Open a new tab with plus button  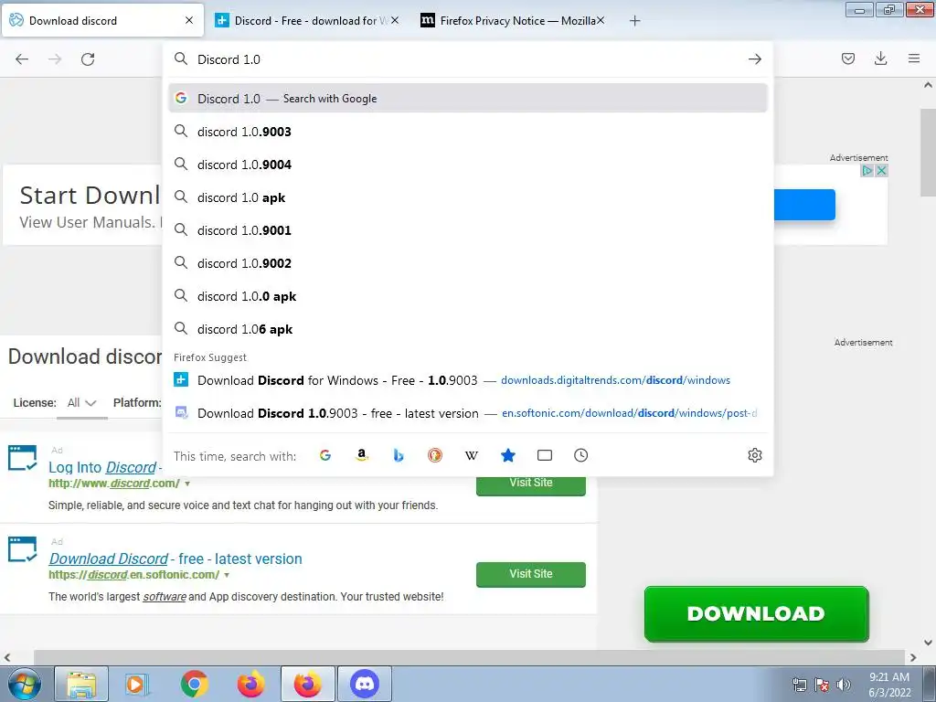point(635,21)
